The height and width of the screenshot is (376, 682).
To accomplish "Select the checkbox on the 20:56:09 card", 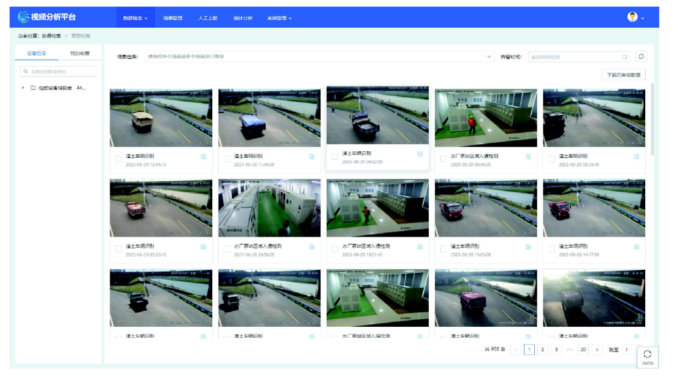I will point(227,249).
